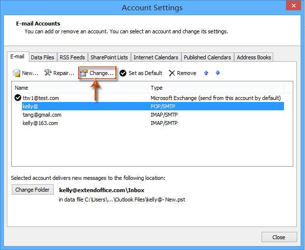Switch to the Address Books tab

[254, 57]
